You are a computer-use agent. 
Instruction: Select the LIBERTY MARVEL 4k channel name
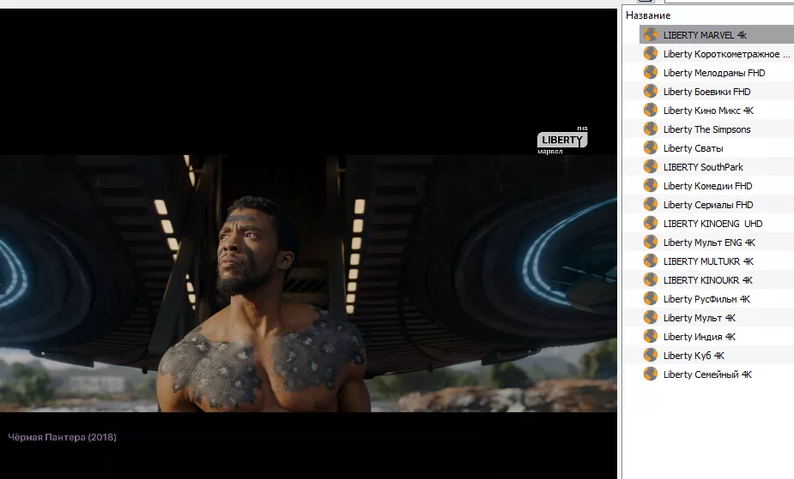tap(705, 35)
